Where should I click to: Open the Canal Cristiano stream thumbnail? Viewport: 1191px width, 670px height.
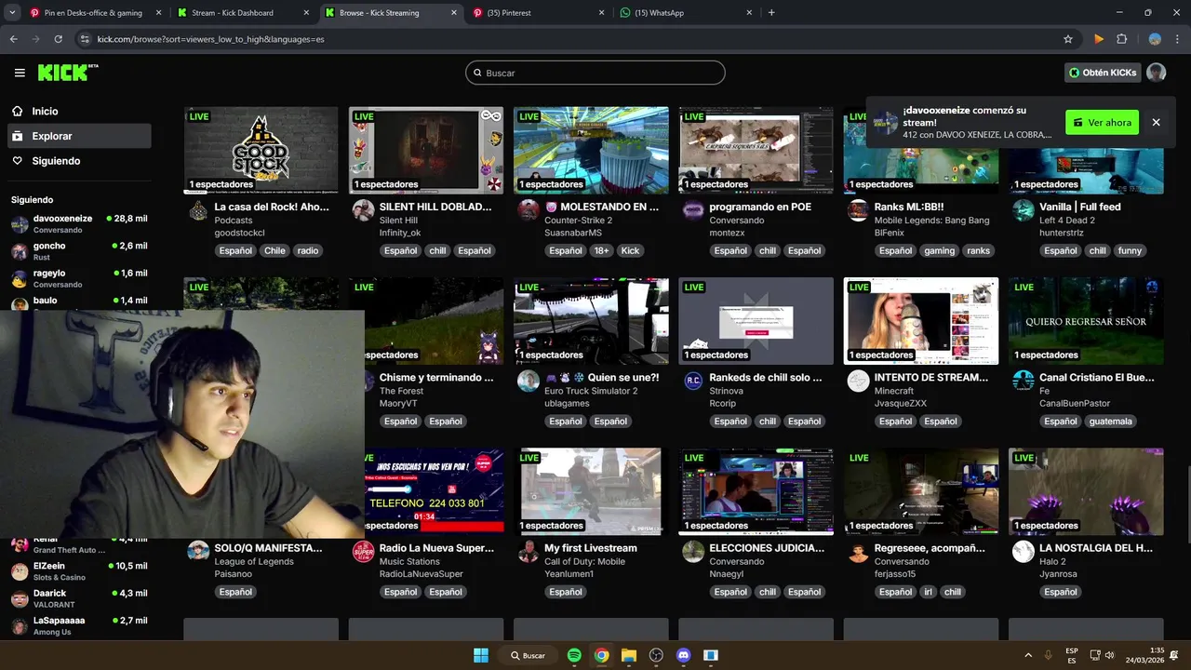tap(1086, 321)
